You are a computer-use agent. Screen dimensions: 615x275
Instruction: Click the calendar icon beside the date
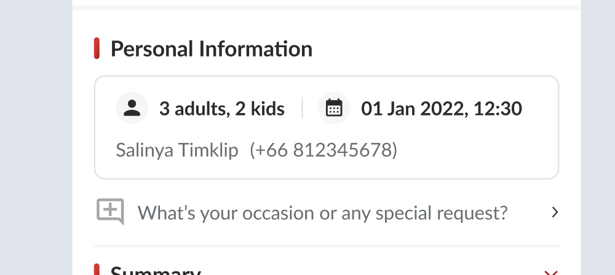pyautogui.click(x=334, y=108)
